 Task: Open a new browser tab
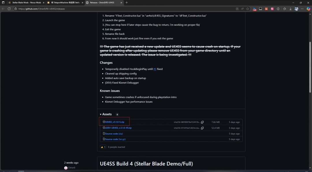(x=127, y=3)
